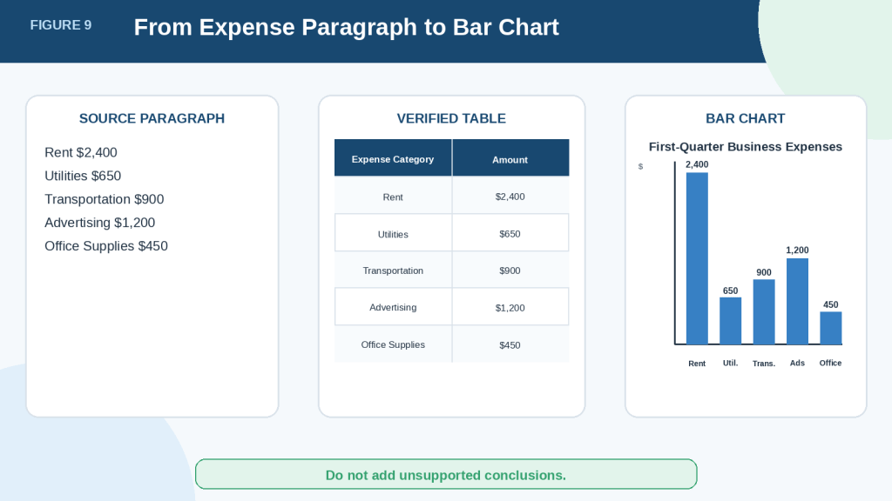Select the Transportation table cell
The image size is (892, 501).
(393, 271)
